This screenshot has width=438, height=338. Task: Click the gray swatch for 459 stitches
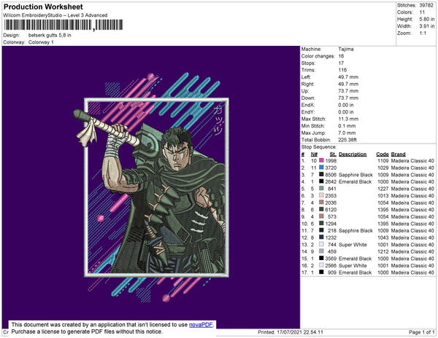[321, 251]
